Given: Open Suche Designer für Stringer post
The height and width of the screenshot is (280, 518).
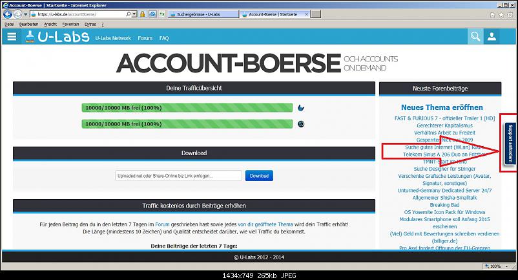Looking at the screenshot, I should pos(444,169).
